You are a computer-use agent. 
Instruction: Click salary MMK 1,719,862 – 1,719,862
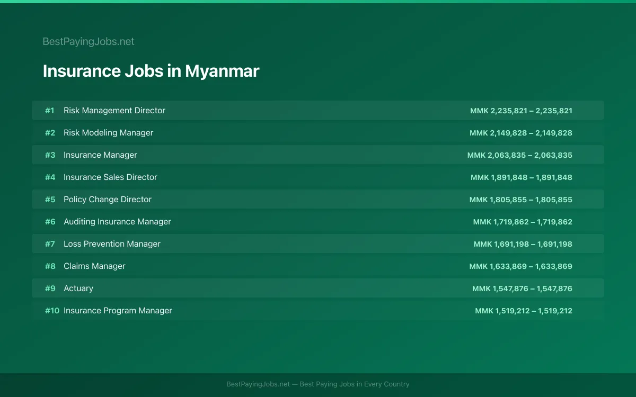coord(523,222)
